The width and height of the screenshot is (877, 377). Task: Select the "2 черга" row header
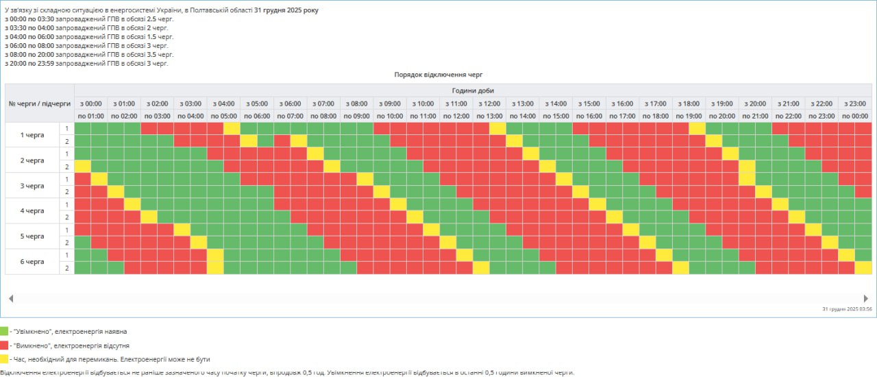click(32, 160)
